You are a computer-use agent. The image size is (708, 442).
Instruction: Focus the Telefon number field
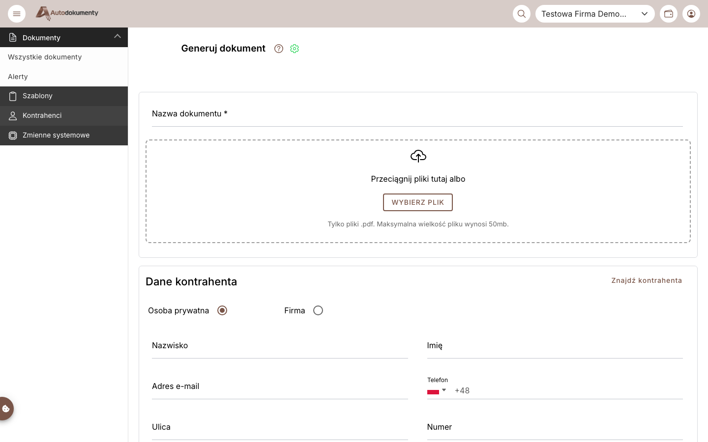coord(568,391)
